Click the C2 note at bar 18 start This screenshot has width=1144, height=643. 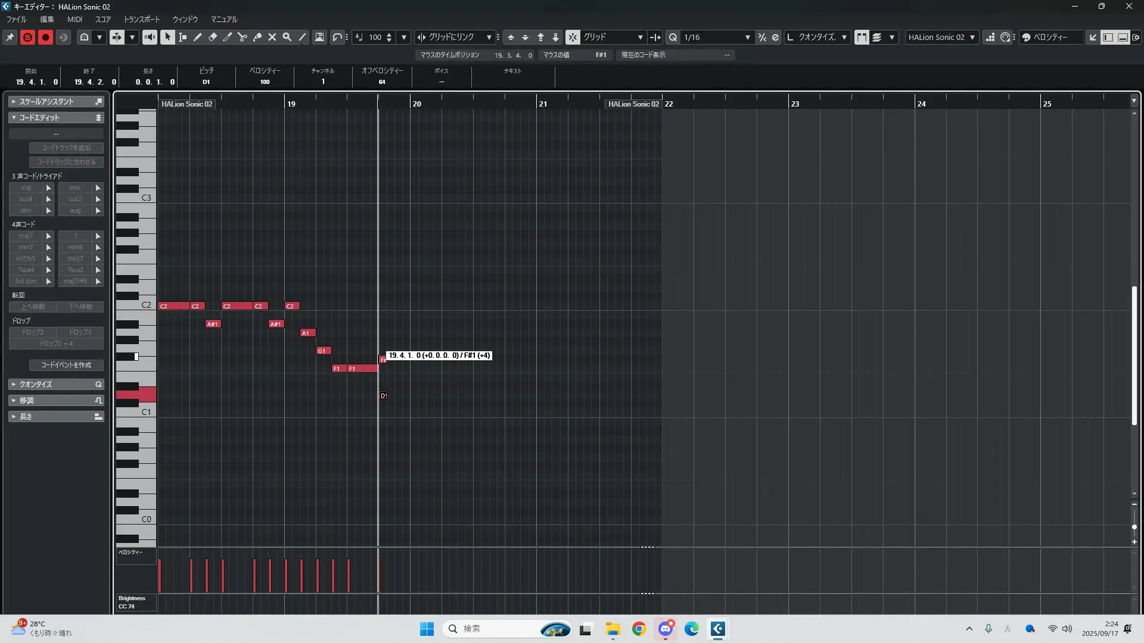tap(173, 306)
